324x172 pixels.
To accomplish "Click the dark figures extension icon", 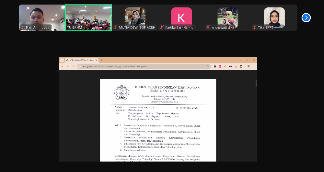I will (230, 66).
